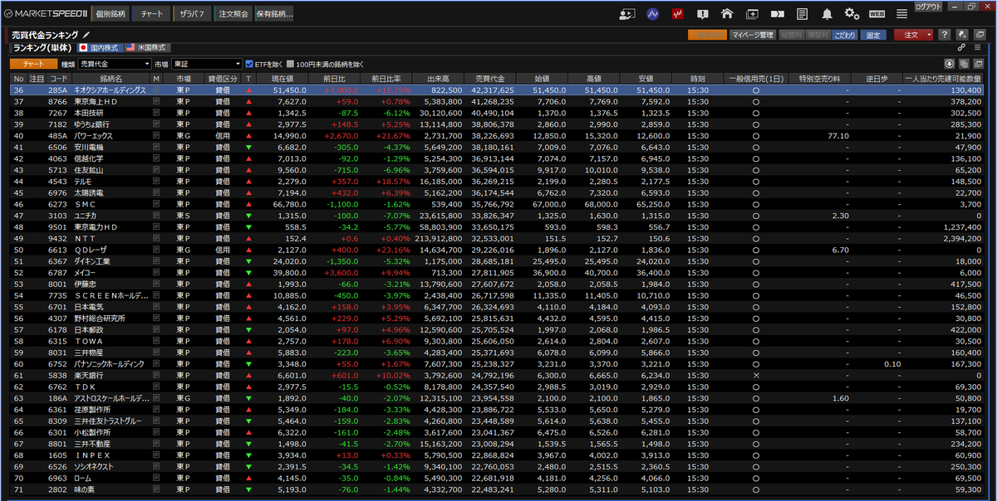Toggle the 縦整列 button
997x501 pixels.
pos(791,35)
